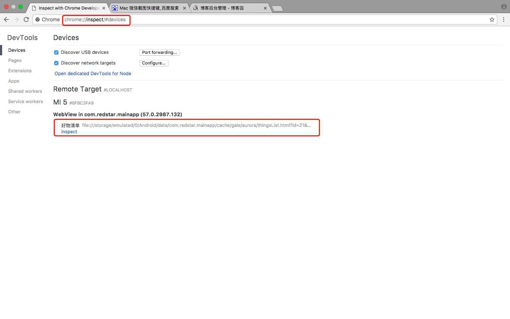Close the Mac 微信截图快捷键 tab

tap(185, 8)
